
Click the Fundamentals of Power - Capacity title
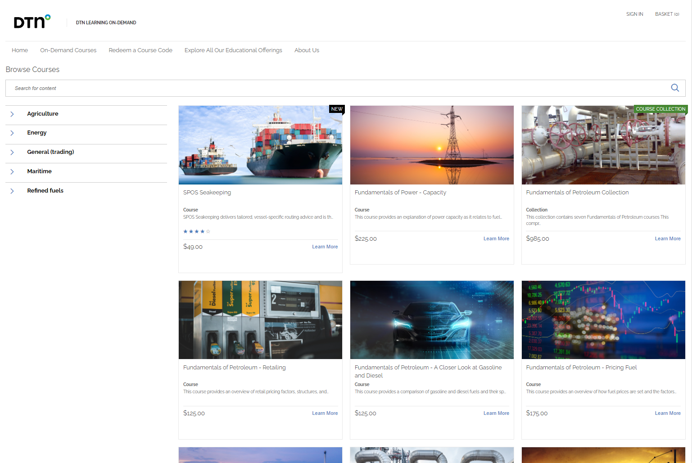pos(400,192)
